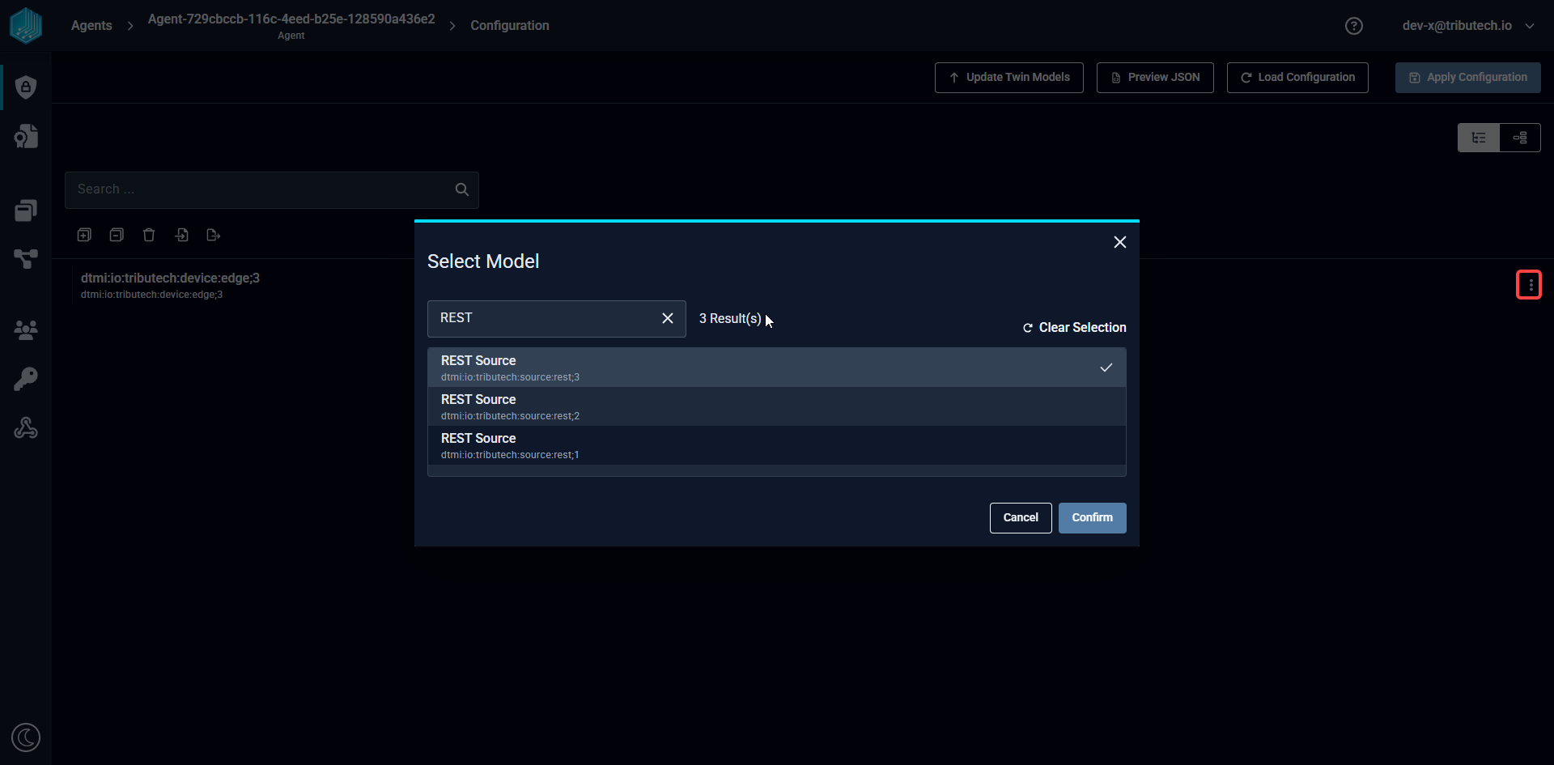1554x765 pixels.
Task: Click the Agents breadcrumb
Action: click(x=91, y=26)
